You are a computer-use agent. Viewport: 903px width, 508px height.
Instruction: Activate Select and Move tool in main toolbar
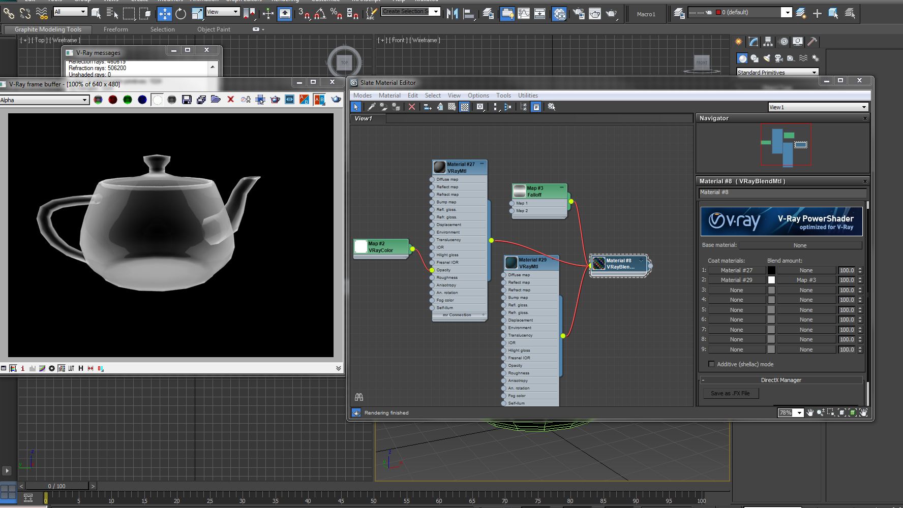(x=165, y=14)
